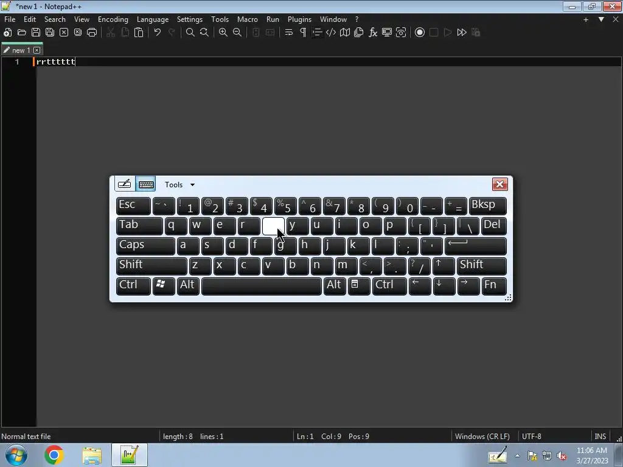Click the Del key
623x467 pixels.
click(494, 225)
